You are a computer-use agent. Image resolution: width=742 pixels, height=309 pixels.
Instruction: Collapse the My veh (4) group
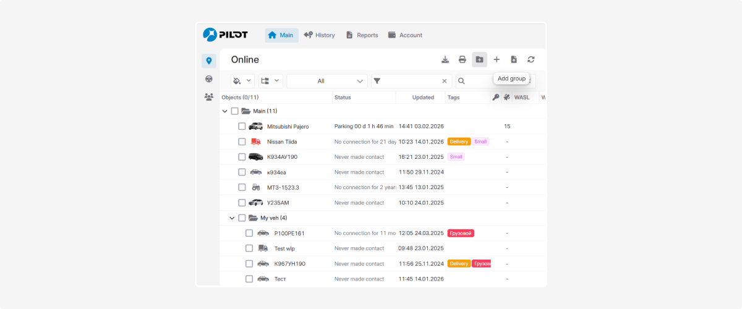pyautogui.click(x=232, y=218)
